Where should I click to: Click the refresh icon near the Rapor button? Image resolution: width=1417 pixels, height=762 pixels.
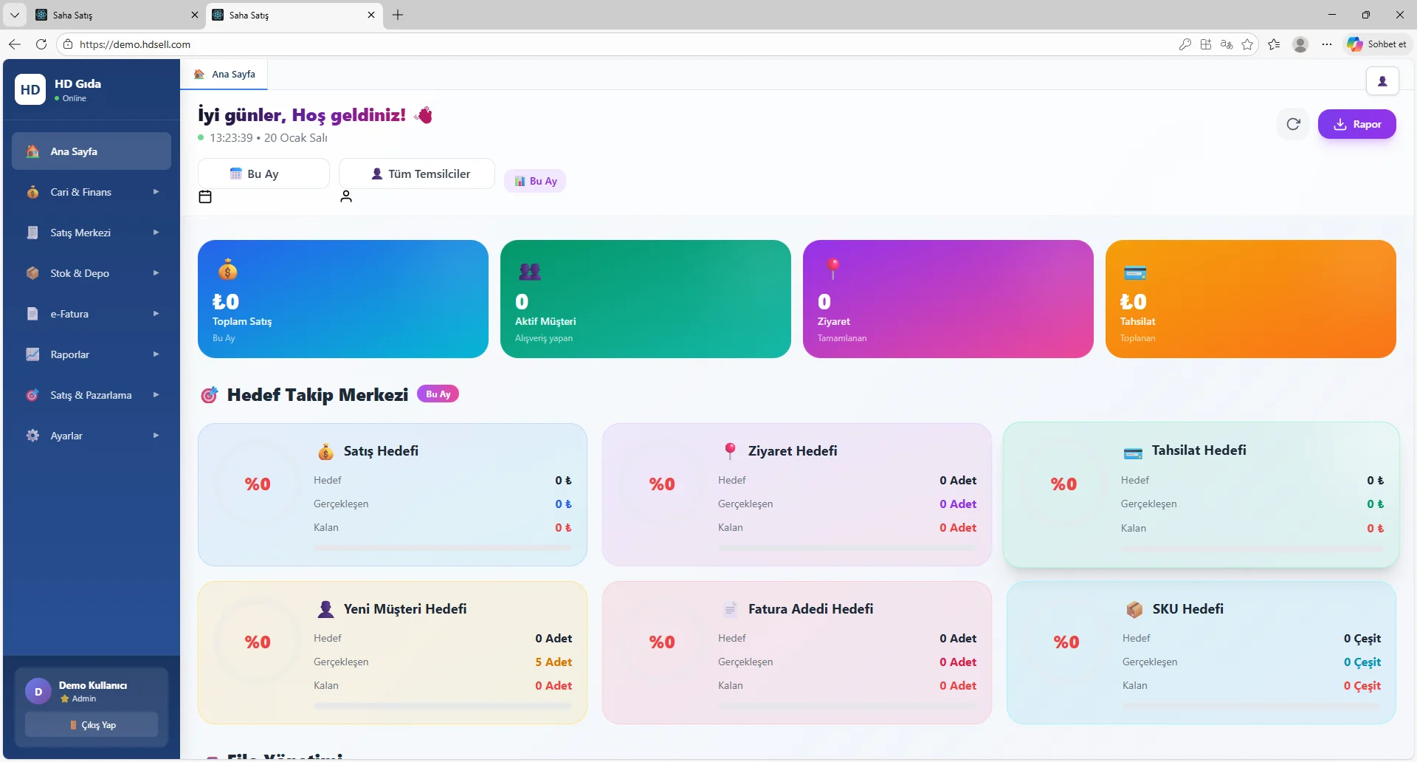(1293, 124)
